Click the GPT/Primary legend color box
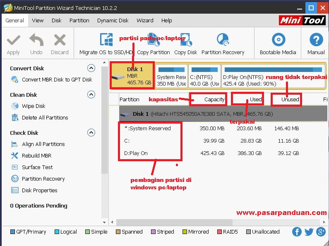Screen dimensions: 329x246 [12, 232]
